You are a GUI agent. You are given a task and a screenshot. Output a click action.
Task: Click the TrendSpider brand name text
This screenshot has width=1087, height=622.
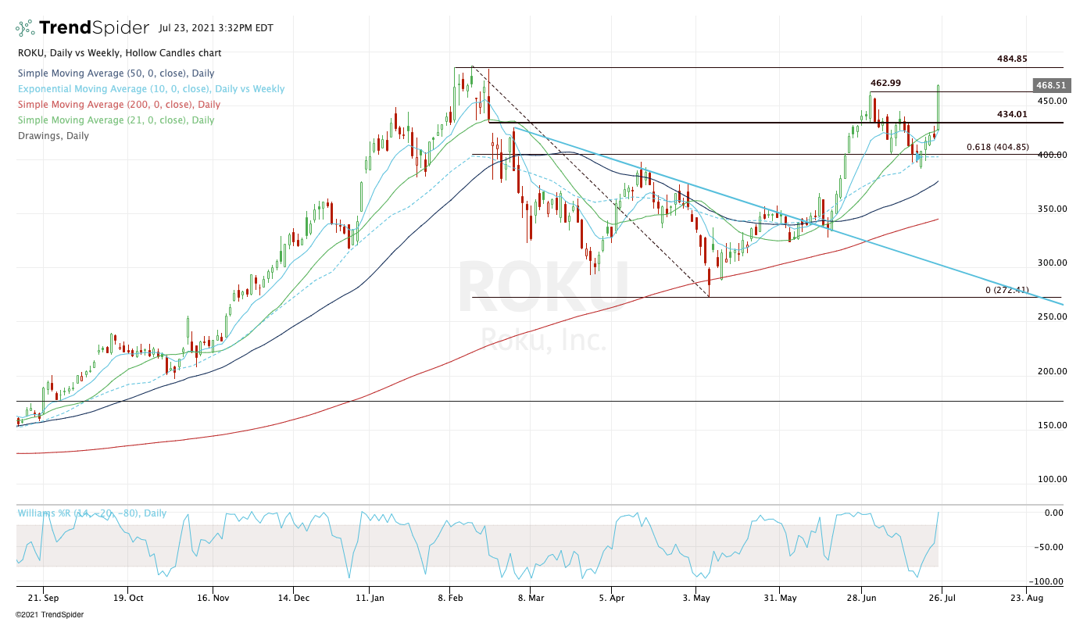[x=94, y=29]
